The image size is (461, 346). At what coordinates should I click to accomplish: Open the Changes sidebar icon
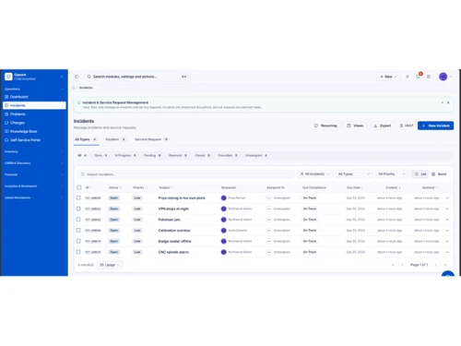pos(6,123)
